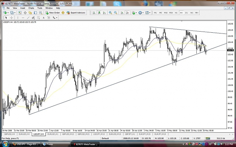236x147 pixels.
Task: Open the Insert menu
Action: (23, 8)
